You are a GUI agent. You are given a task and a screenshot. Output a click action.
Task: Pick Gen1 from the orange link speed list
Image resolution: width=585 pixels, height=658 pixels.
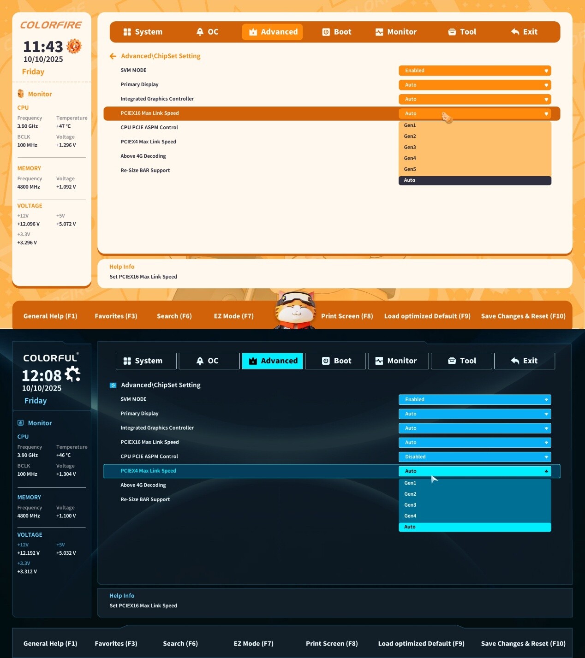[x=410, y=125]
